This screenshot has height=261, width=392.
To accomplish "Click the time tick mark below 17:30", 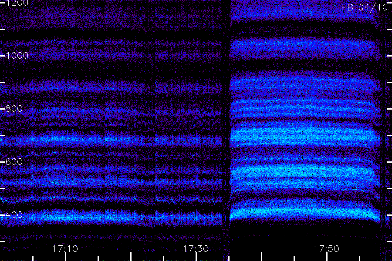I will pyautogui.click(x=196, y=257).
